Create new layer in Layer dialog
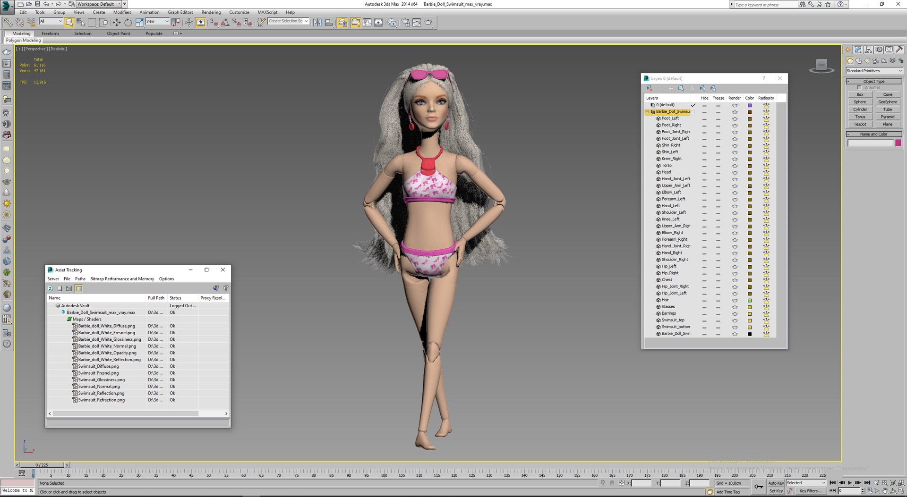The image size is (907, 497). 650,88
